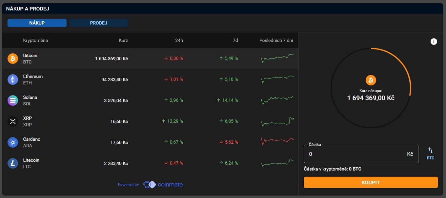The width and height of the screenshot is (446, 198).
Task: Select the Ethereum ETH row name
Action: tap(33, 80)
